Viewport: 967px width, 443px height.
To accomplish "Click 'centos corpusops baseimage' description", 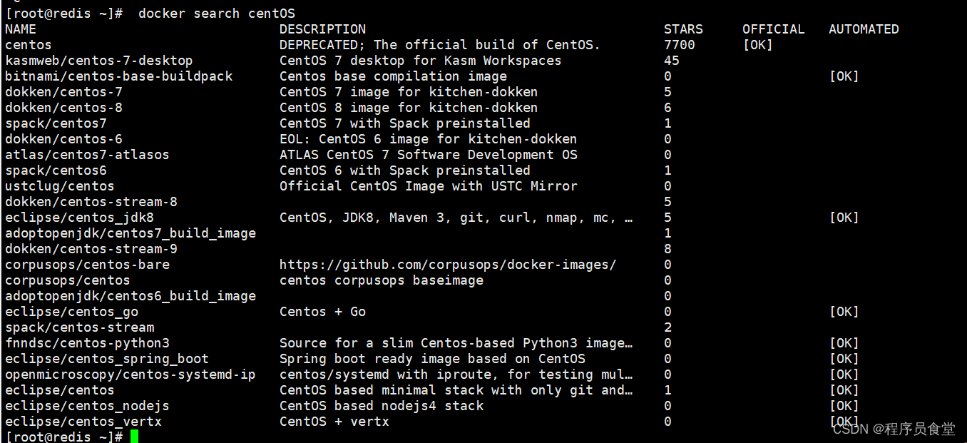I will (382, 280).
